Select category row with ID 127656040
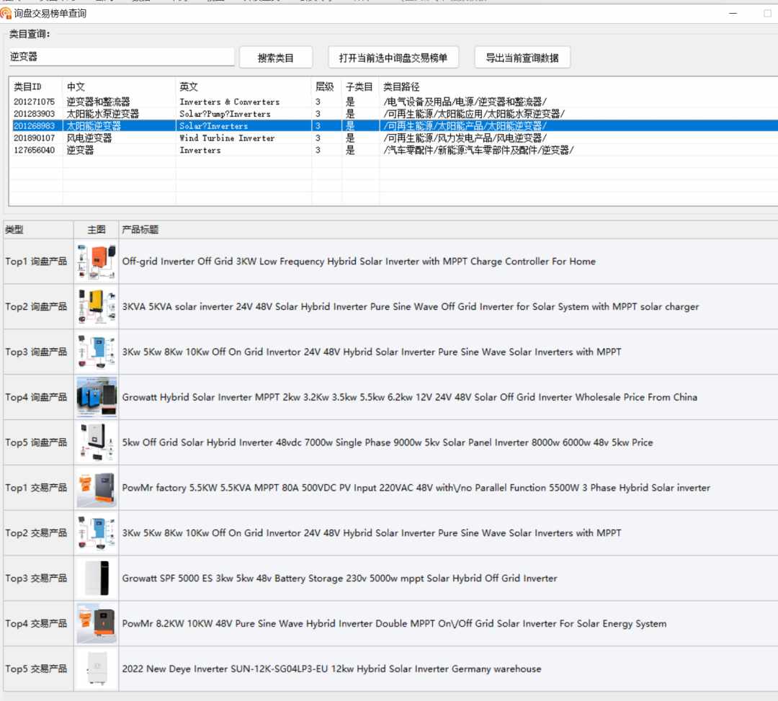This screenshot has width=778, height=701. [x=34, y=150]
